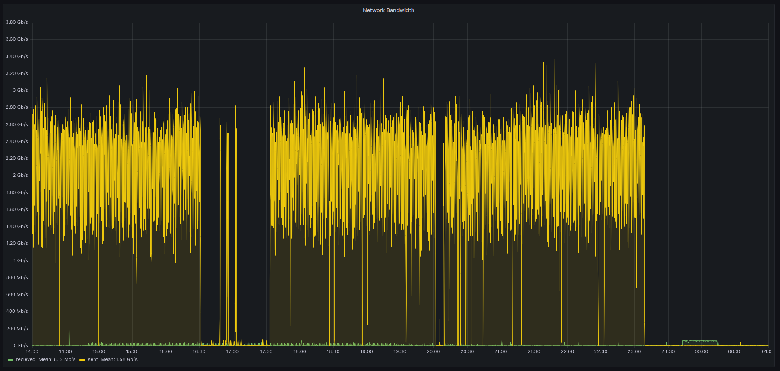Screen dimensions: 780x371
Task: Toggle the sent series in the legend
Action: (93, 360)
